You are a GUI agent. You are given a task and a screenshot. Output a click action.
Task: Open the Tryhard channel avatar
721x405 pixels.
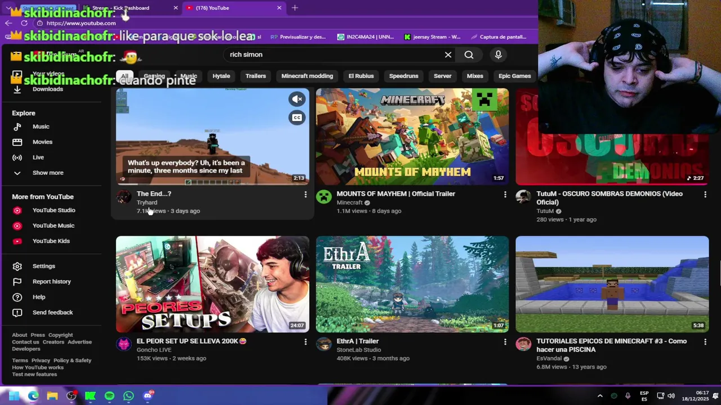click(x=124, y=197)
